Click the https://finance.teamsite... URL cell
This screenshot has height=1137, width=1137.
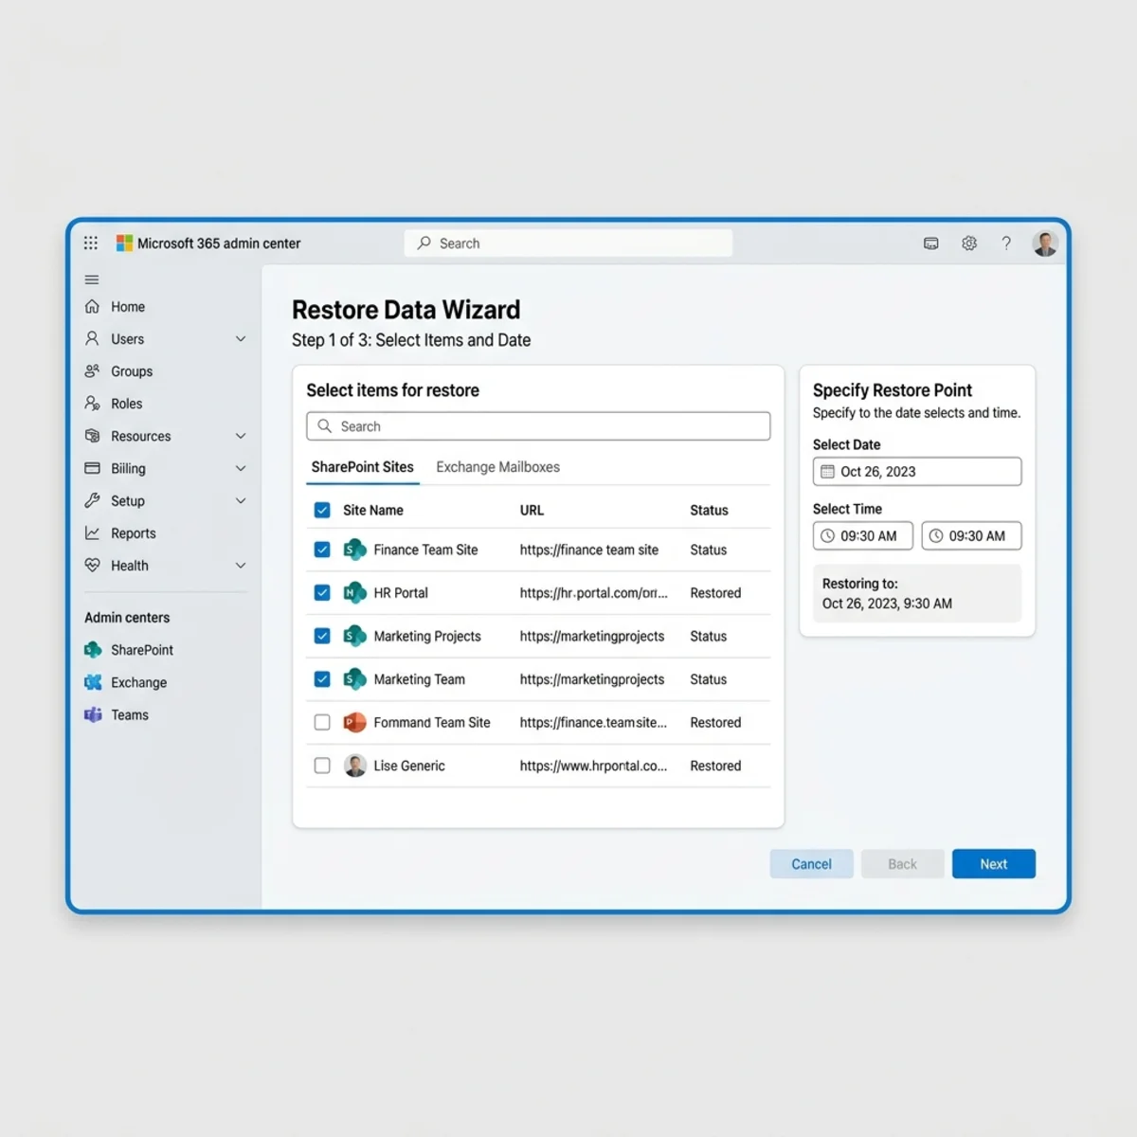(593, 722)
